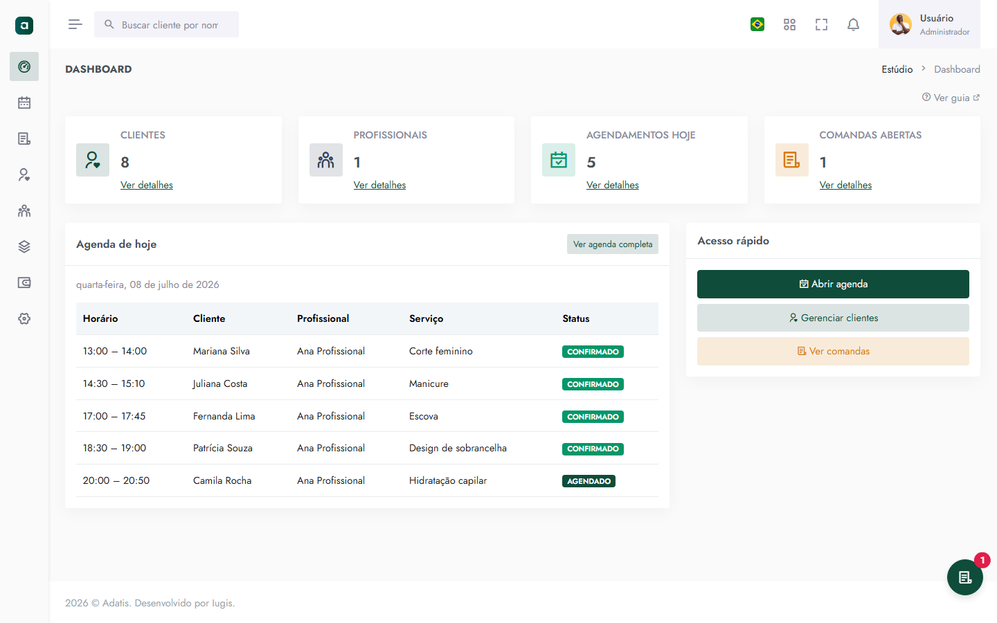Click Patrícia Souza in the agenda

coord(223,448)
